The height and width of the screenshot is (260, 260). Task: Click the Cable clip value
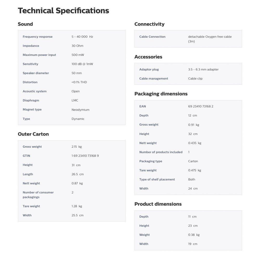[195, 79]
